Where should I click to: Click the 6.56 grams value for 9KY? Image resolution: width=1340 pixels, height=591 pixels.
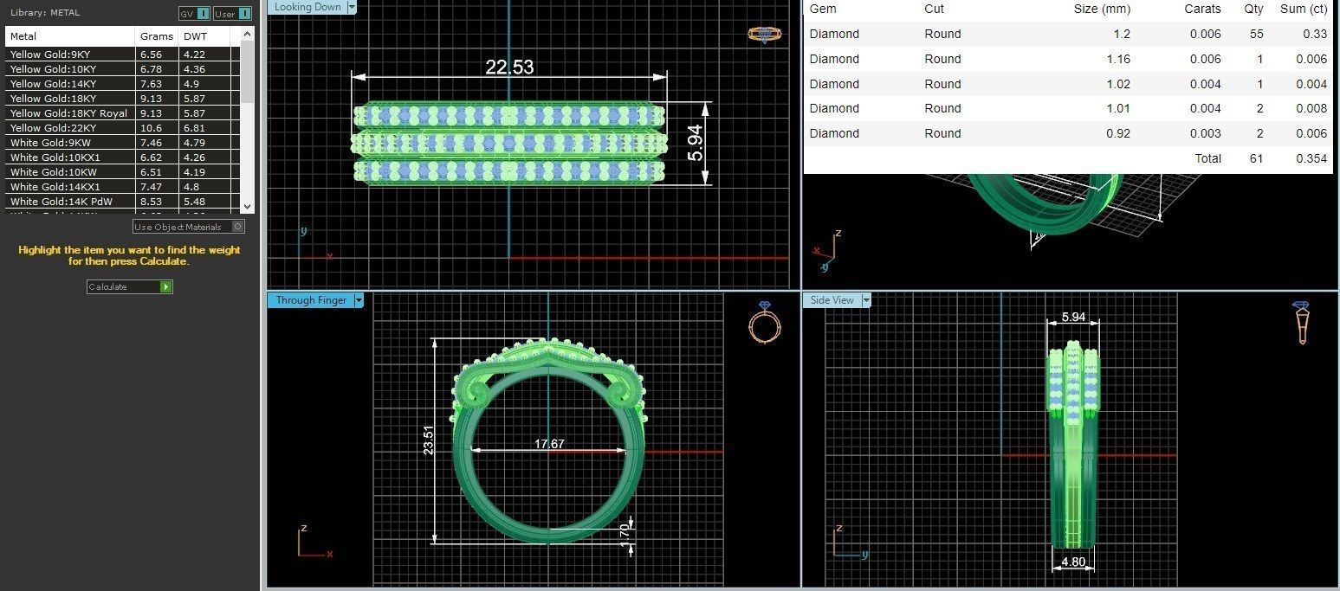(151, 55)
